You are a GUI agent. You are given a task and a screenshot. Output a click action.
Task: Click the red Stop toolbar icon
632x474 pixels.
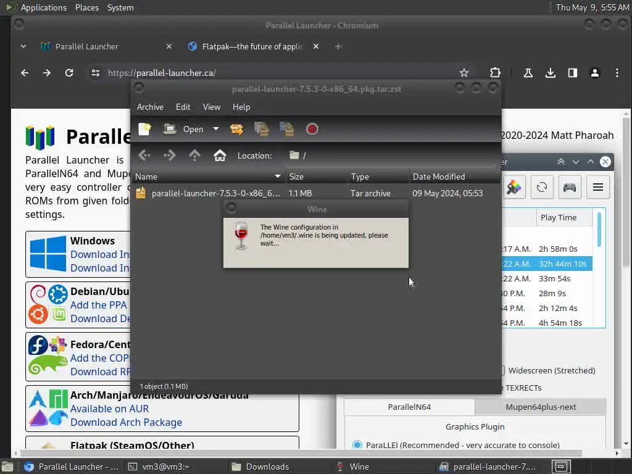312,129
